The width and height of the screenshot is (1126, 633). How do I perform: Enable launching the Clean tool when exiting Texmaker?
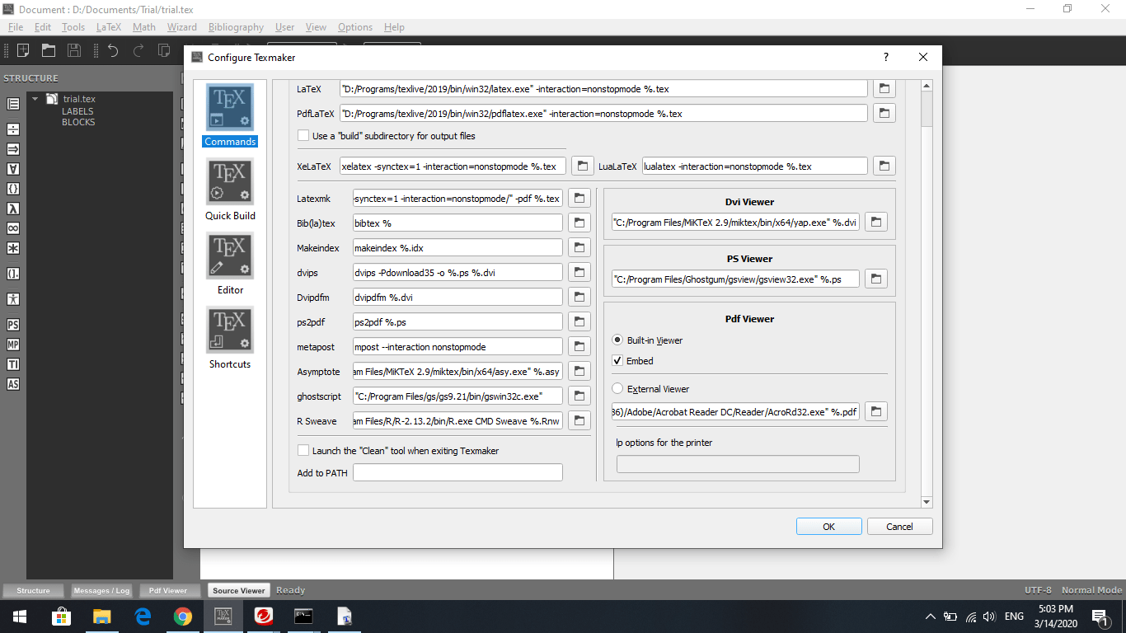click(x=303, y=450)
